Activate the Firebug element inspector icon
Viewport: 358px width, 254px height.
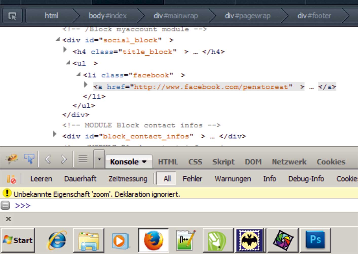click(29, 159)
